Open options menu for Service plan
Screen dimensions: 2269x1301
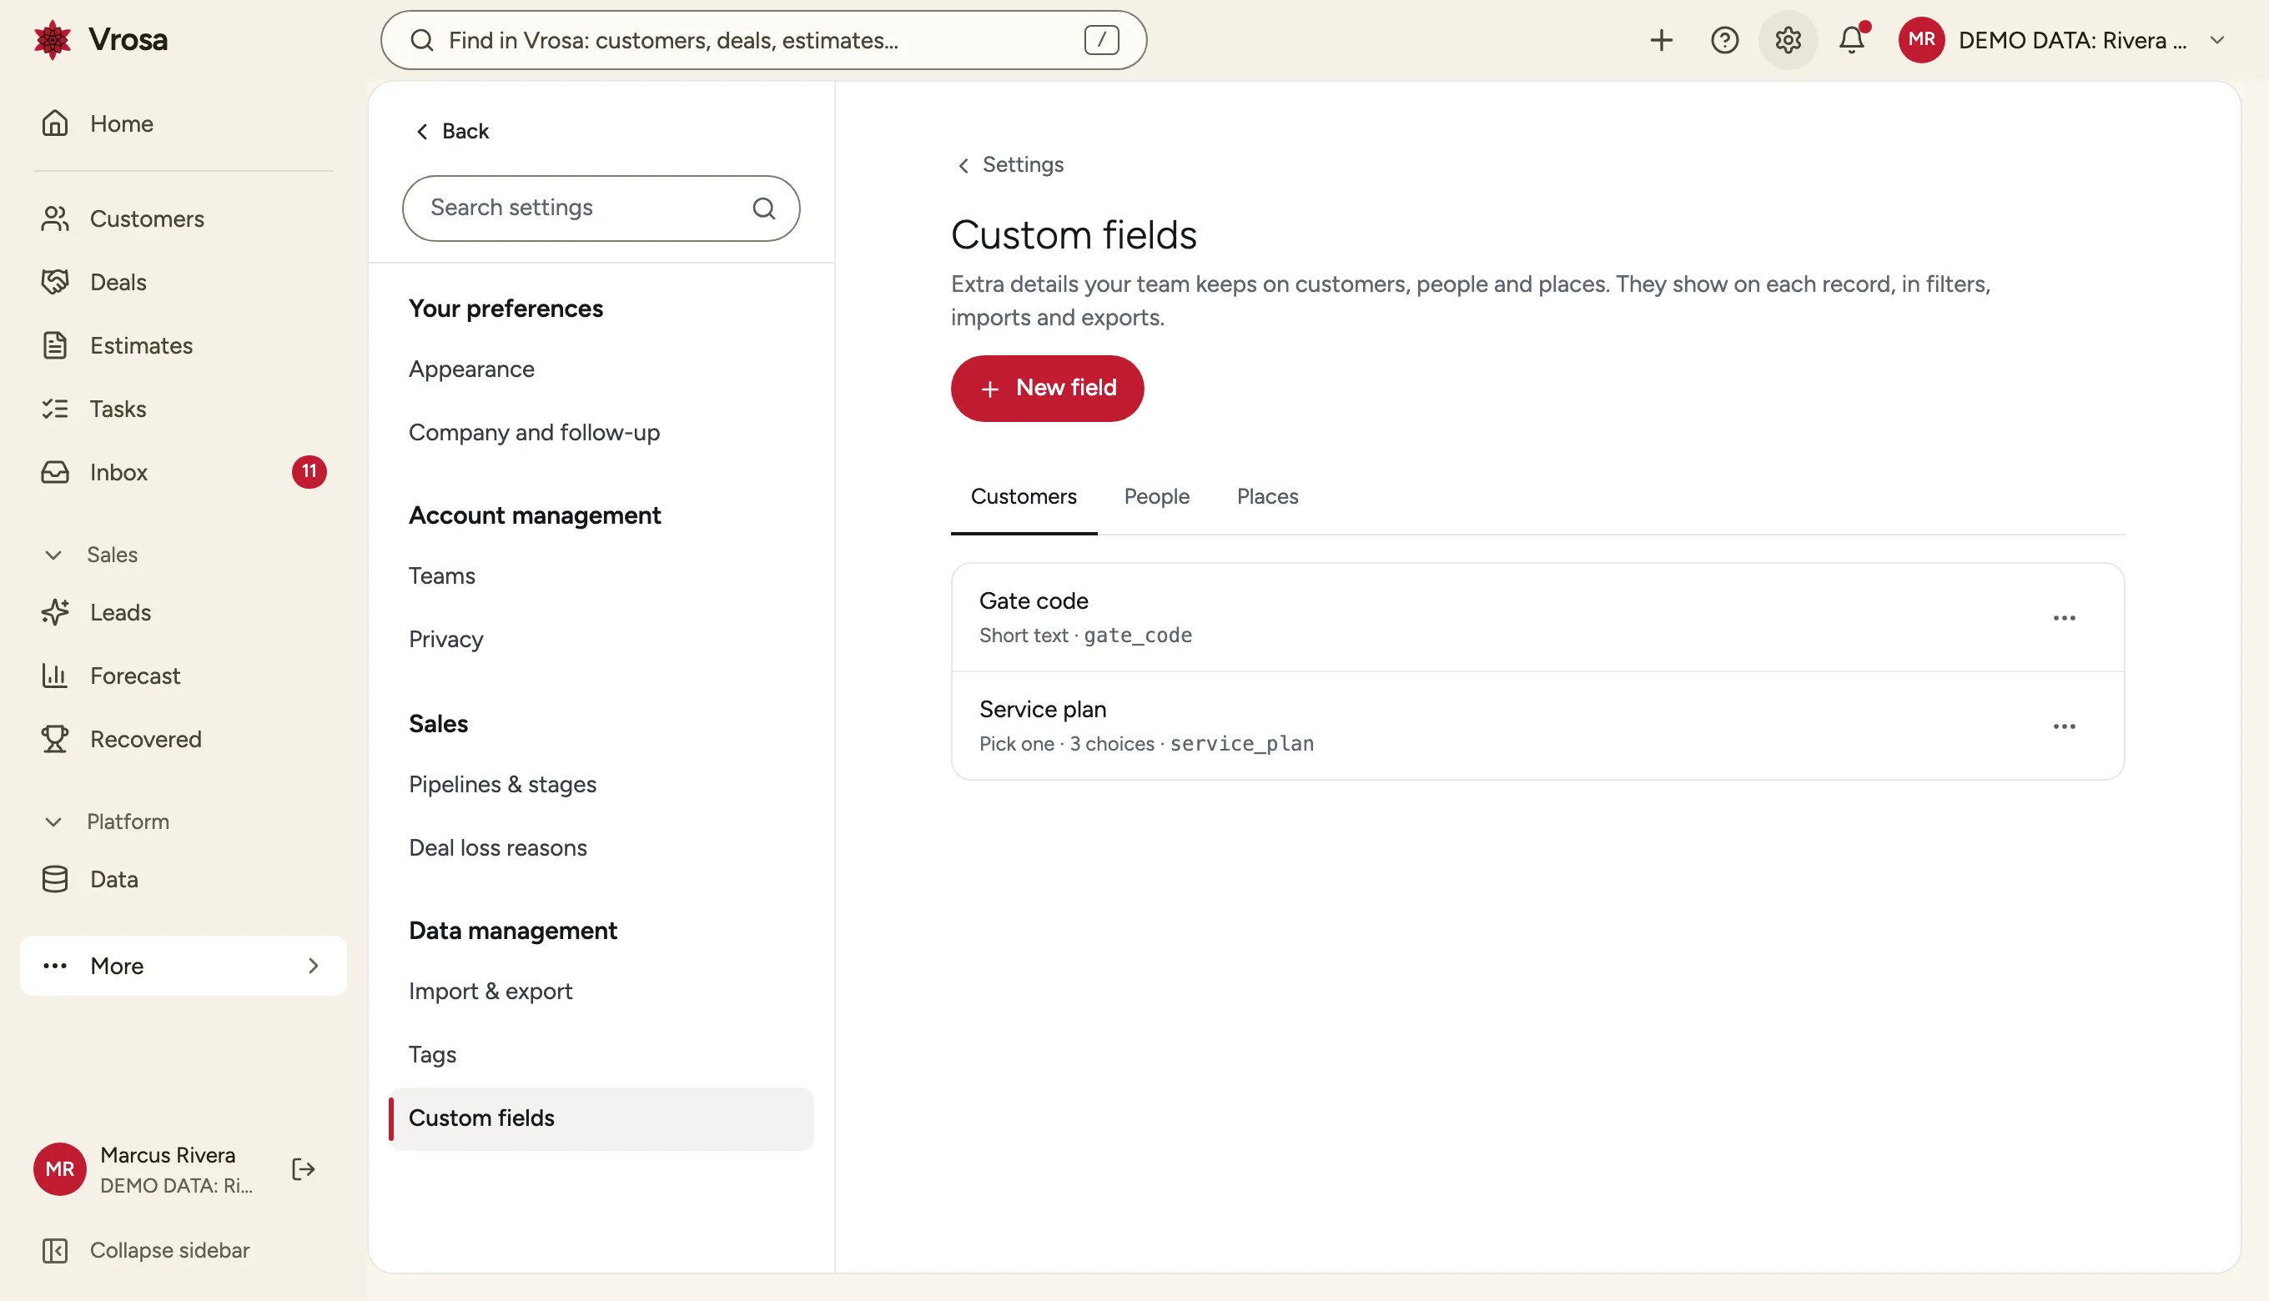(2064, 726)
